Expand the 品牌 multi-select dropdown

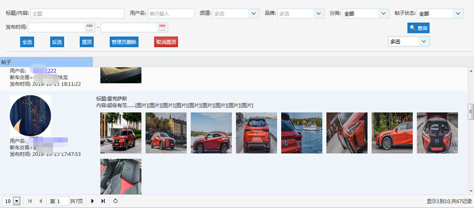pos(318,13)
